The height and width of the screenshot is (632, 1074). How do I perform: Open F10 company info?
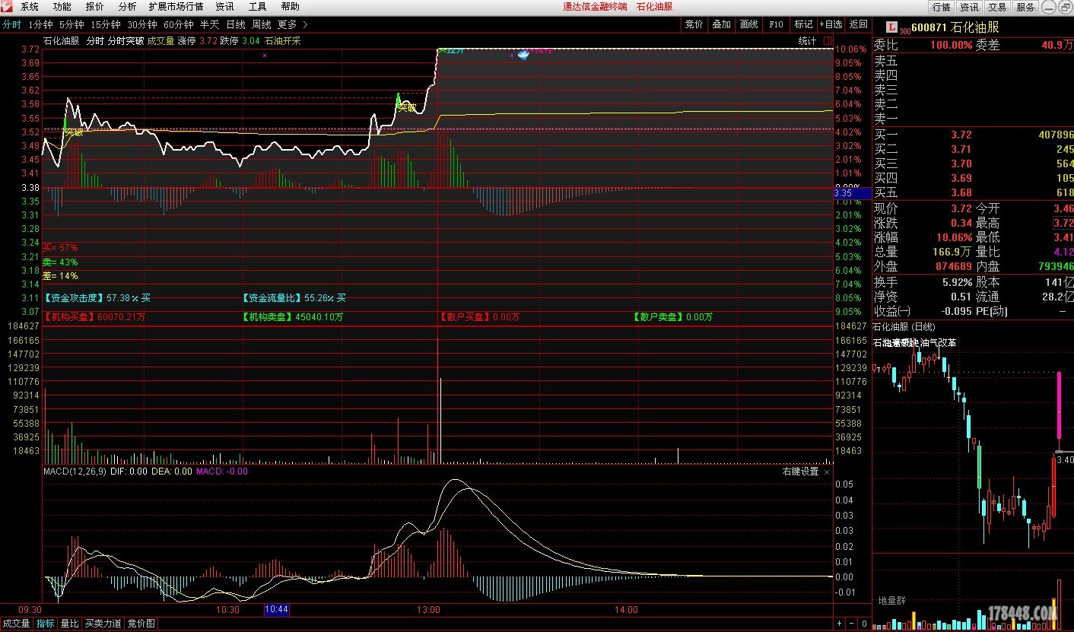(776, 24)
